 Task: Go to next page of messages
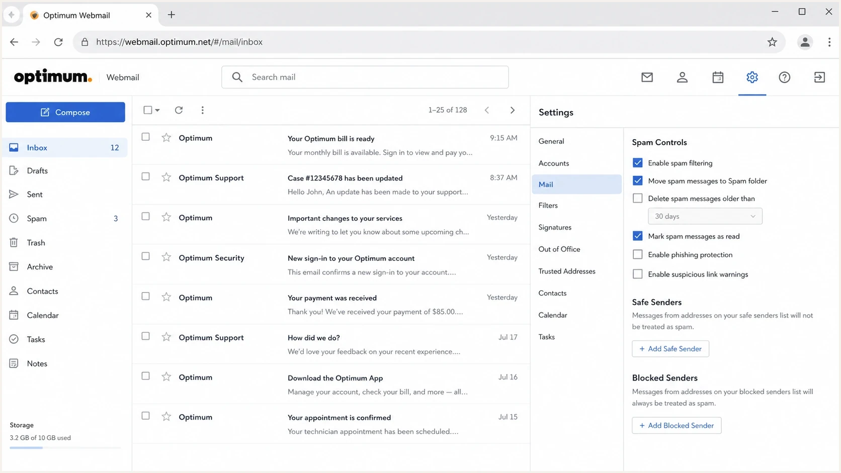click(513, 110)
